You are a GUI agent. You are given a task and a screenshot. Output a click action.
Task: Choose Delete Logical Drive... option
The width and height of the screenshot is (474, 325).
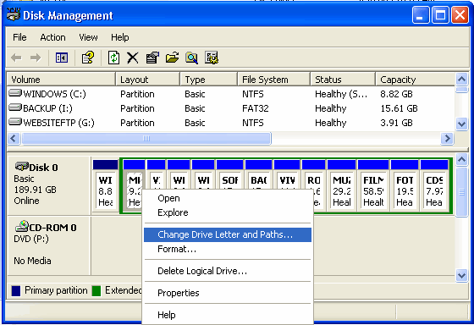228,271
